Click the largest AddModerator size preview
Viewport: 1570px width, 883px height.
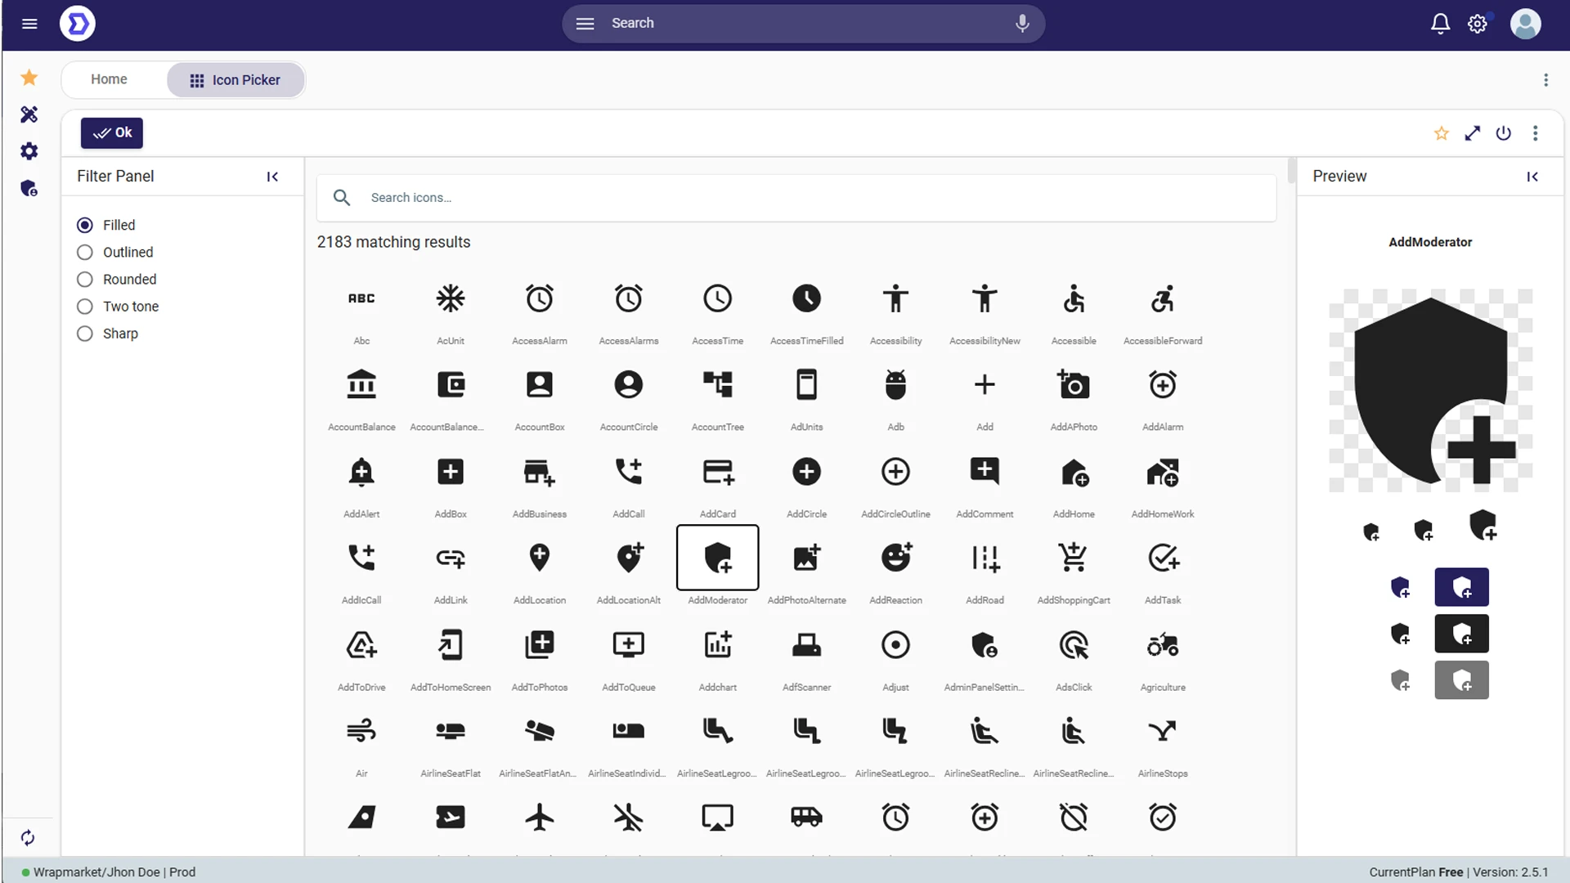coord(1483,525)
